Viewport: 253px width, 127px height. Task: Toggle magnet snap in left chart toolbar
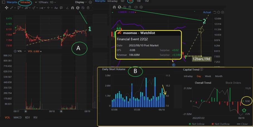point(73,8)
